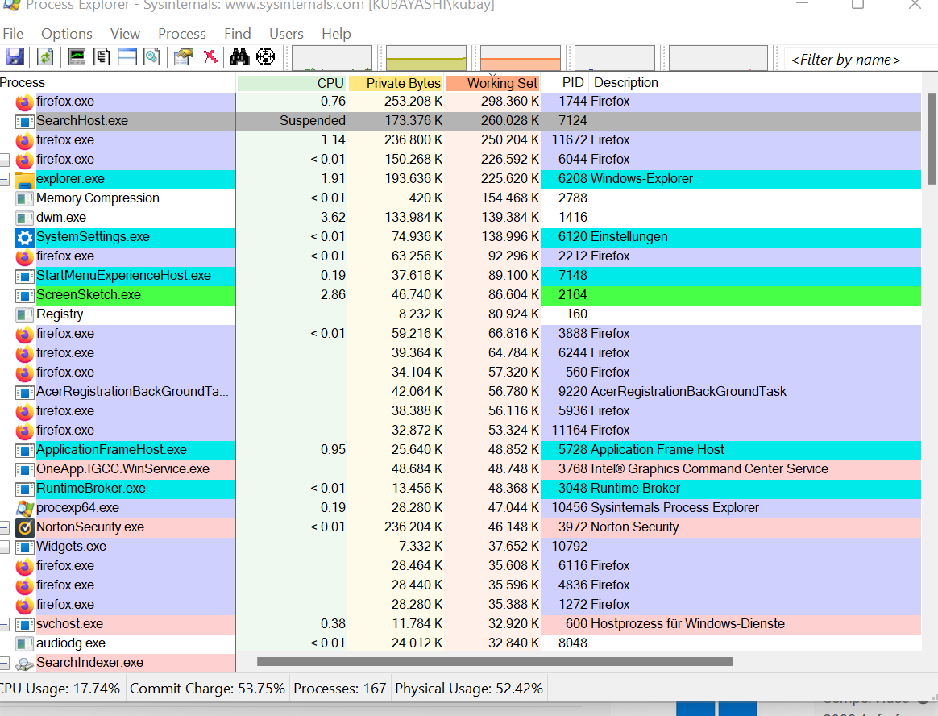Click the procexp64.exe process icon
The image size is (938, 716).
point(24,509)
